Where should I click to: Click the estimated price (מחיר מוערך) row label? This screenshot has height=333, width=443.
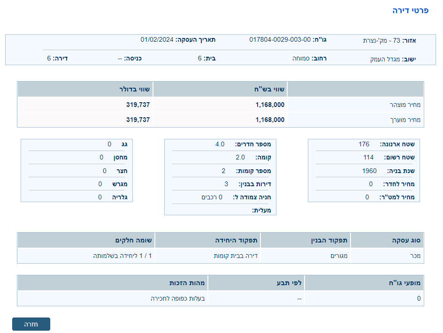coord(405,120)
